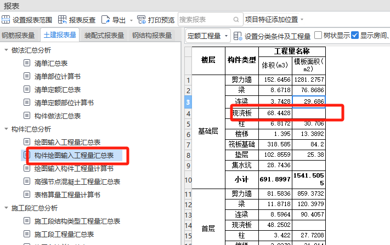This screenshot has height=245, width=390.
Task: Click the 报表反查 icon
Action: point(62,19)
